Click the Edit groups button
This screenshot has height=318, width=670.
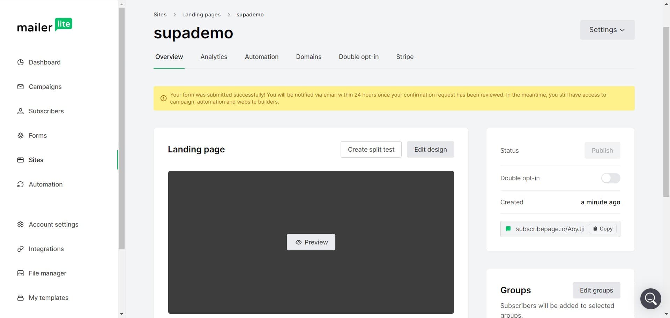pyautogui.click(x=596, y=290)
